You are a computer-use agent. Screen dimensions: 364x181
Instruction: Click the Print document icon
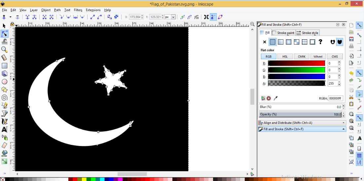[x=351, y=46]
